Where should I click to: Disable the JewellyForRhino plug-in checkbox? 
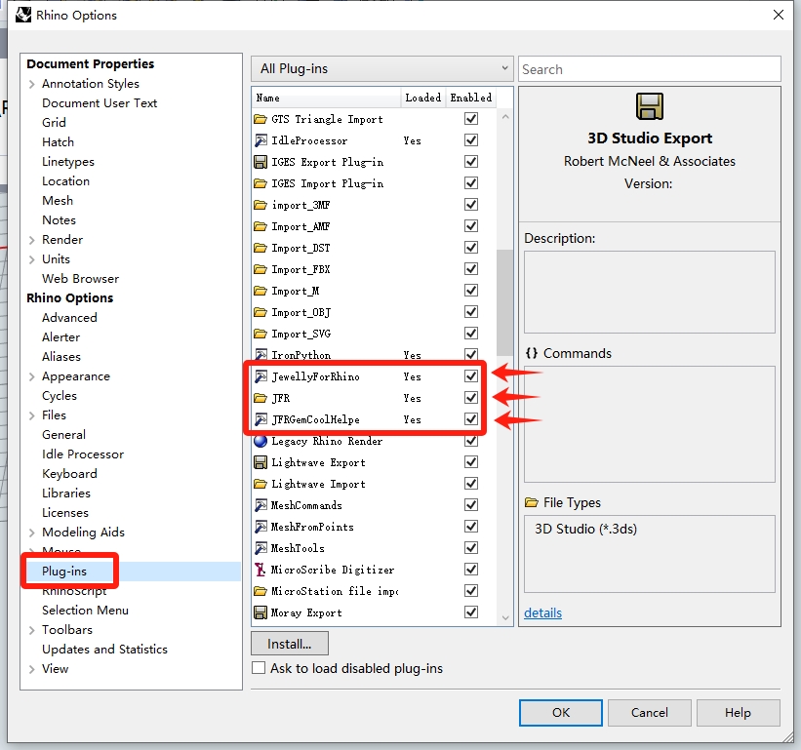pos(471,375)
